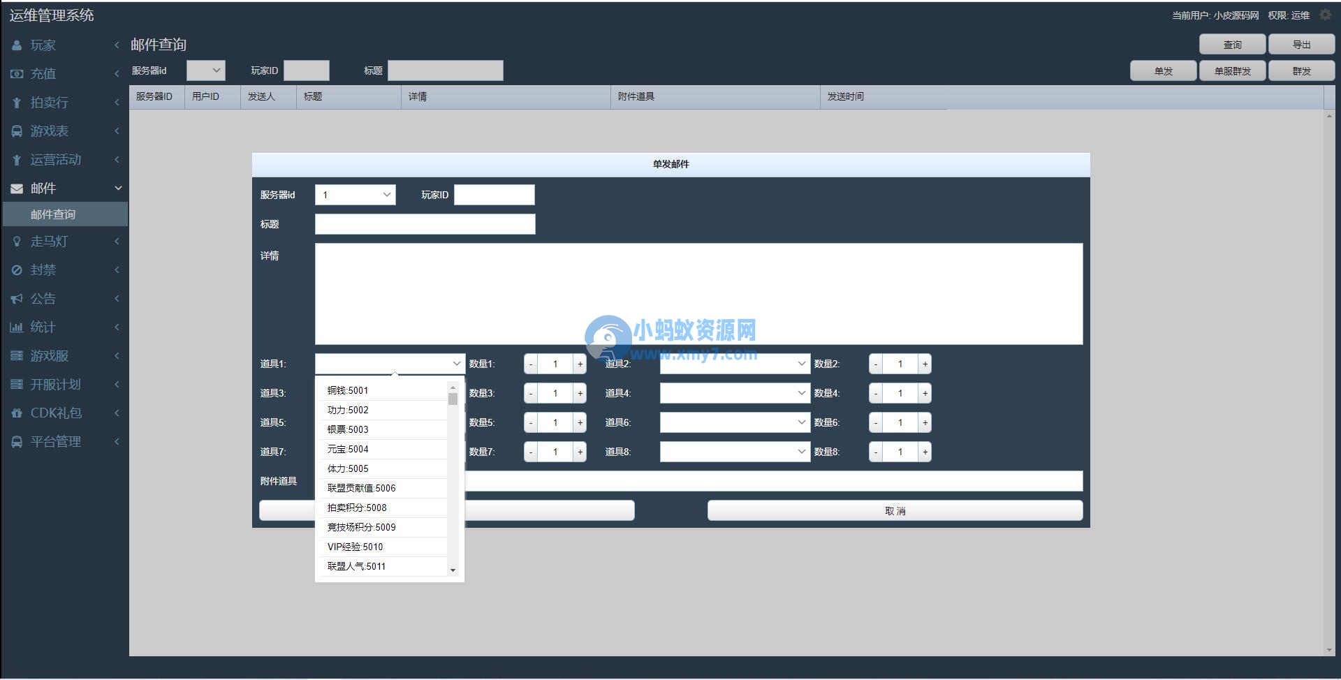Viewport: 1341px width, 680px height.
Task: Click the 封禁 ban icon in sidebar
Action: click(x=17, y=270)
